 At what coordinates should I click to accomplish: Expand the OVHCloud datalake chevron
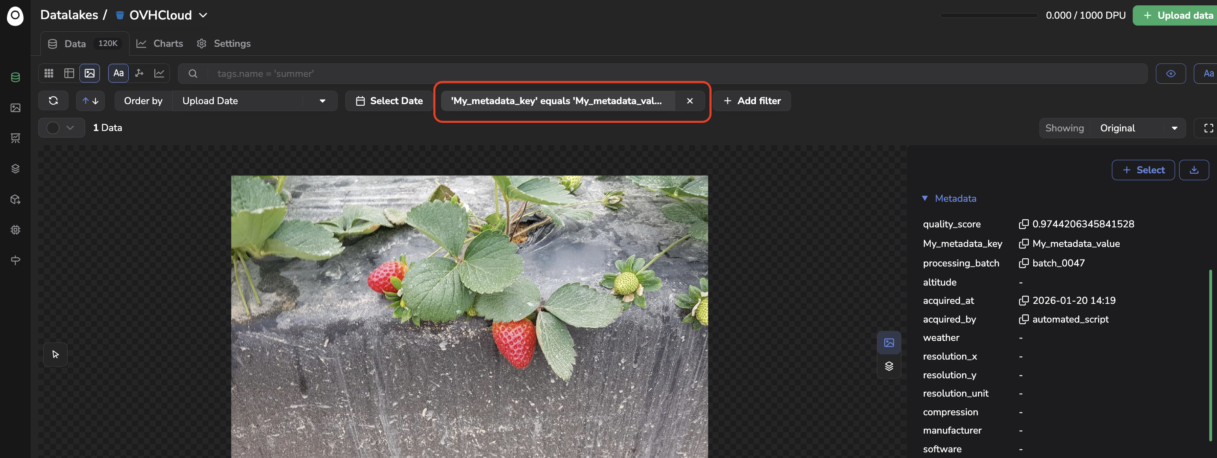[203, 15]
